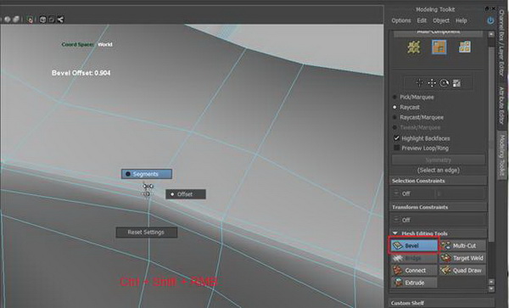Click the Modeling Toolkit power icon

pyautogui.click(x=490, y=20)
